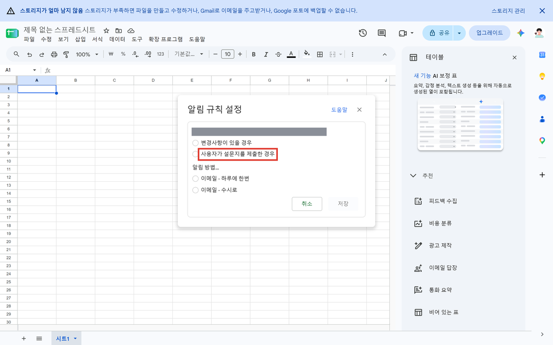Open Google Keep side panel

pos(542,76)
